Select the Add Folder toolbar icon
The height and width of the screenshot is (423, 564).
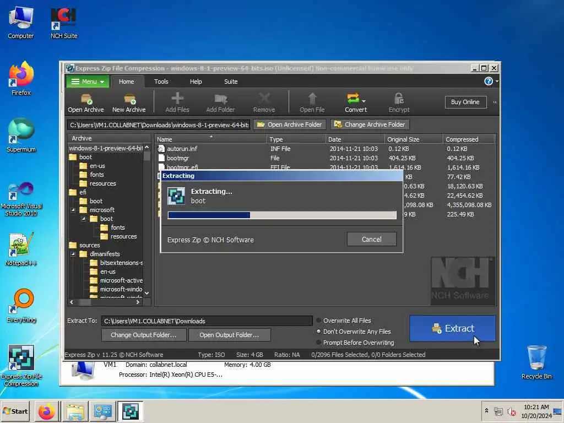point(220,103)
